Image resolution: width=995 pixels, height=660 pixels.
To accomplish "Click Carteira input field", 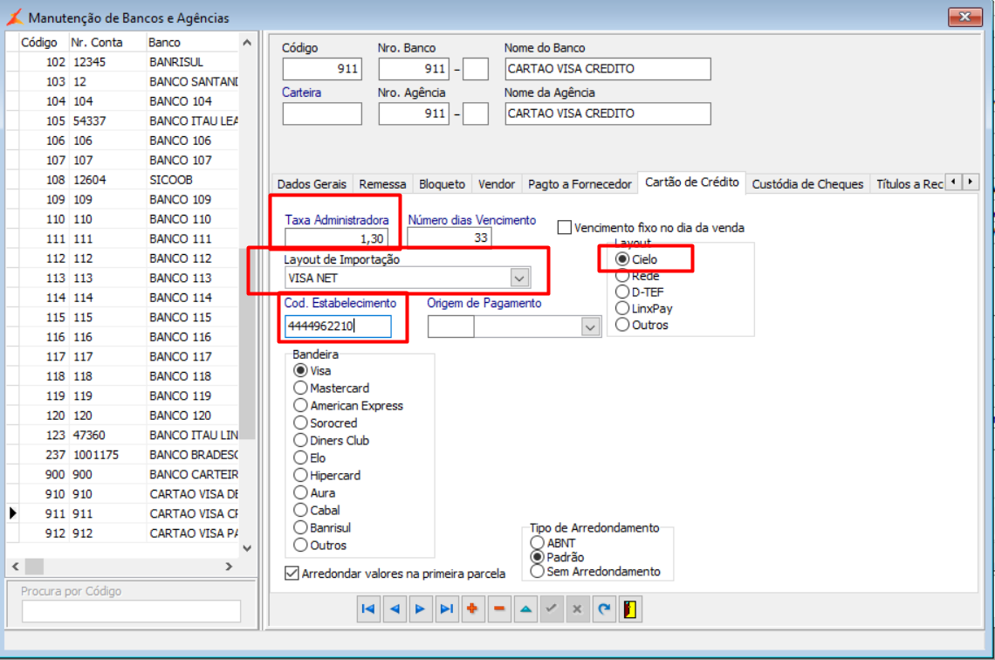I will [322, 113].
